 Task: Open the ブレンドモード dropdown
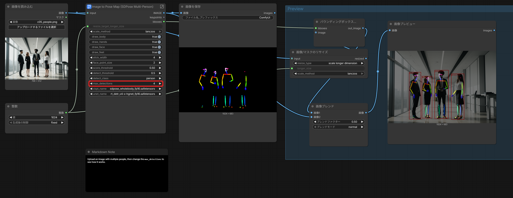click(x=339, y=127)
